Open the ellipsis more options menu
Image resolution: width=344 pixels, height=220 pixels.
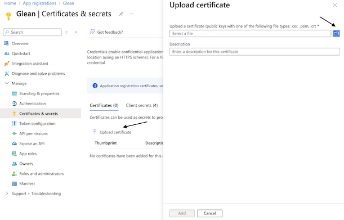click(x=131, y=14)
